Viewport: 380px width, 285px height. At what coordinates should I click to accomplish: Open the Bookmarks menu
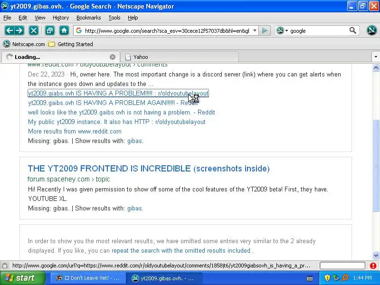pos(89,18)
